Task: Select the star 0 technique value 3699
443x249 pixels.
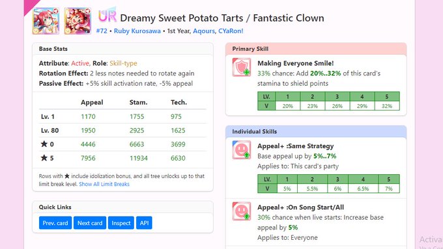Action: (x=178, y=144)
